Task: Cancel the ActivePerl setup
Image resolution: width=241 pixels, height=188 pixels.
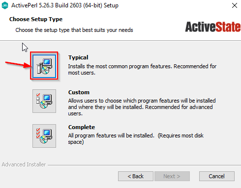Action: pos(217,176)
